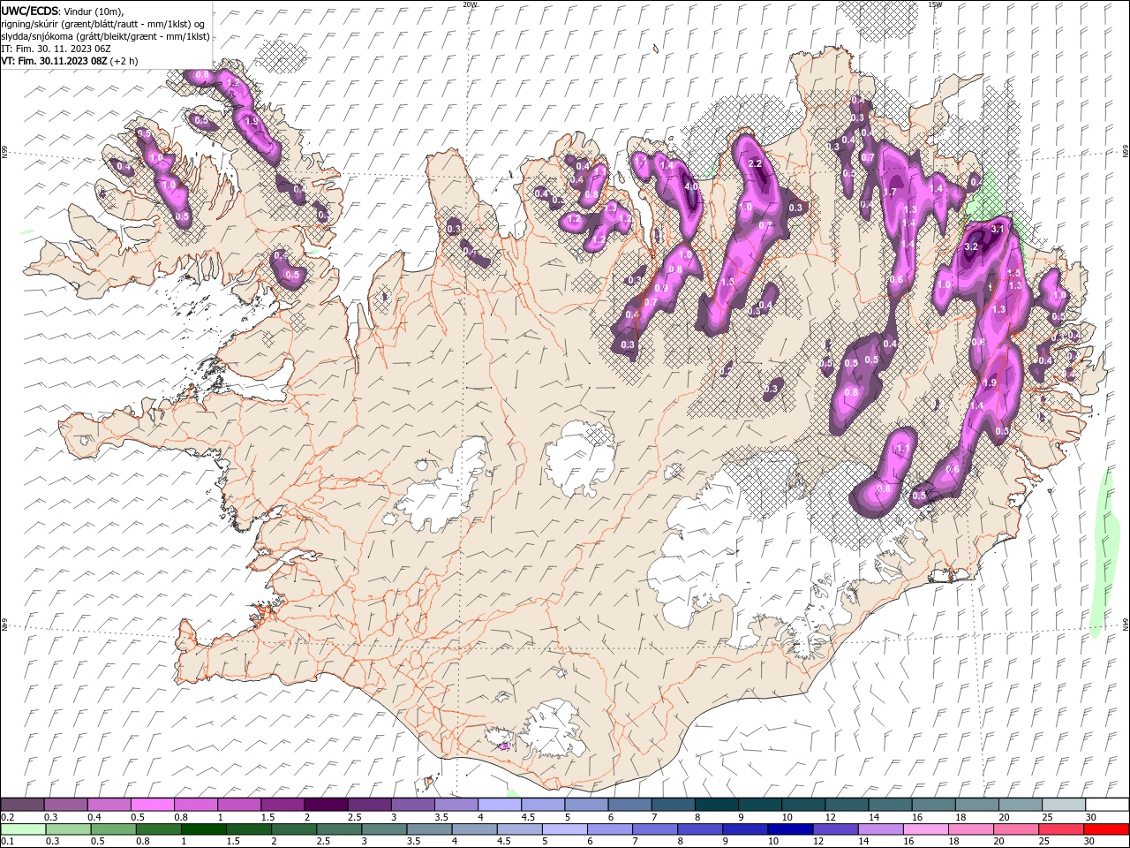1130x848 pixels.
Task: Pick the upper legend swatch labeled 3.5
Action: point(456,805)
